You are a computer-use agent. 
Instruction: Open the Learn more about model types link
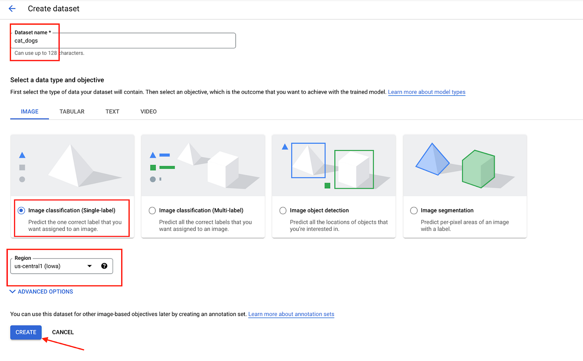pyautogui.click(x=426, y=92)
